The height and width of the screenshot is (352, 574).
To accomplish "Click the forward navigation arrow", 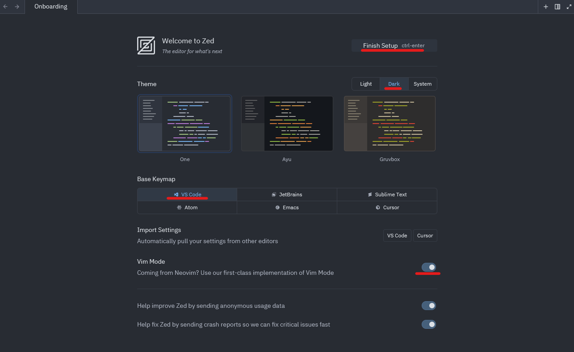I will 18,7.
